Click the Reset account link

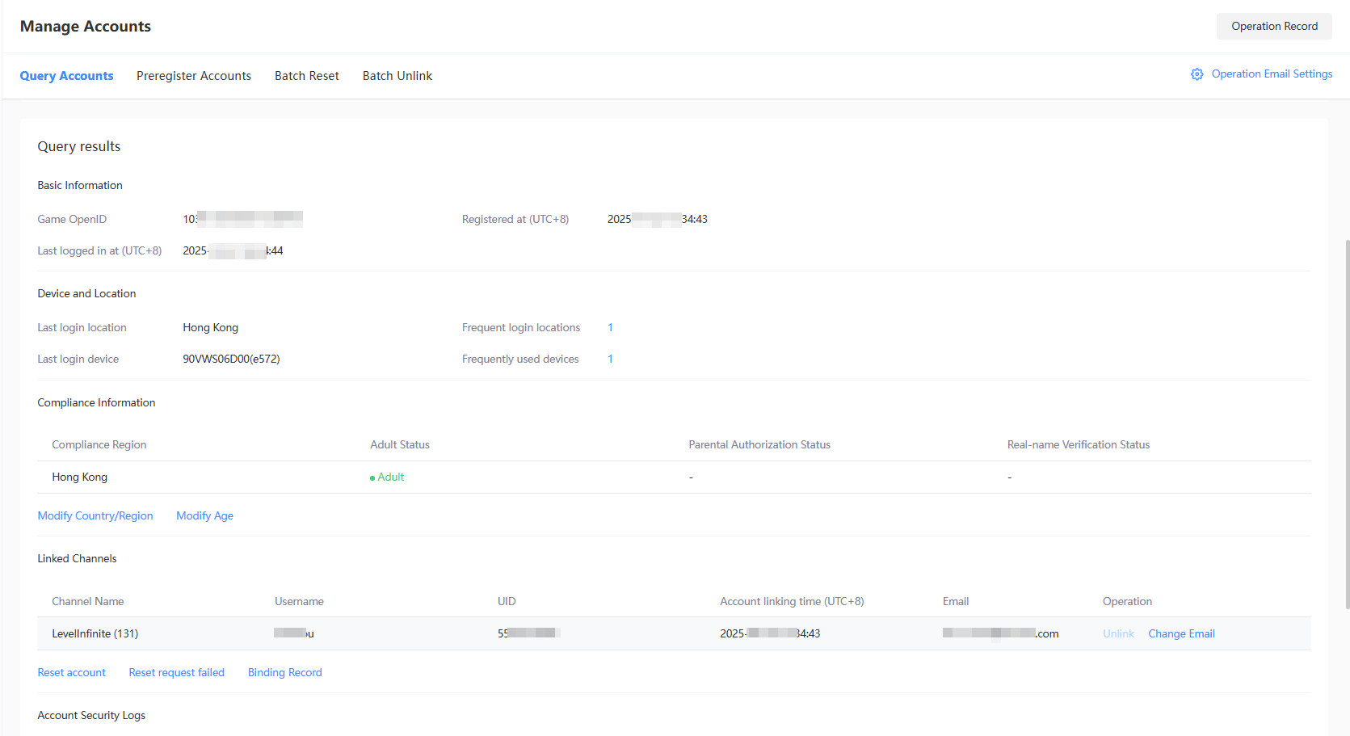coord(72,673)
